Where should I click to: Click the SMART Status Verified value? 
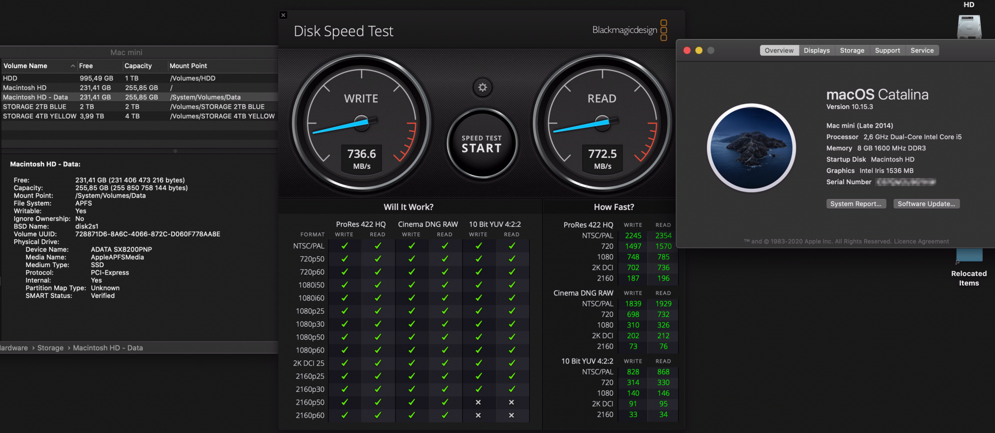click(103, 296)
